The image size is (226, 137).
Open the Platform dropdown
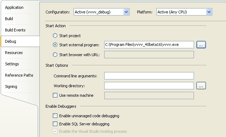point(184,12)
